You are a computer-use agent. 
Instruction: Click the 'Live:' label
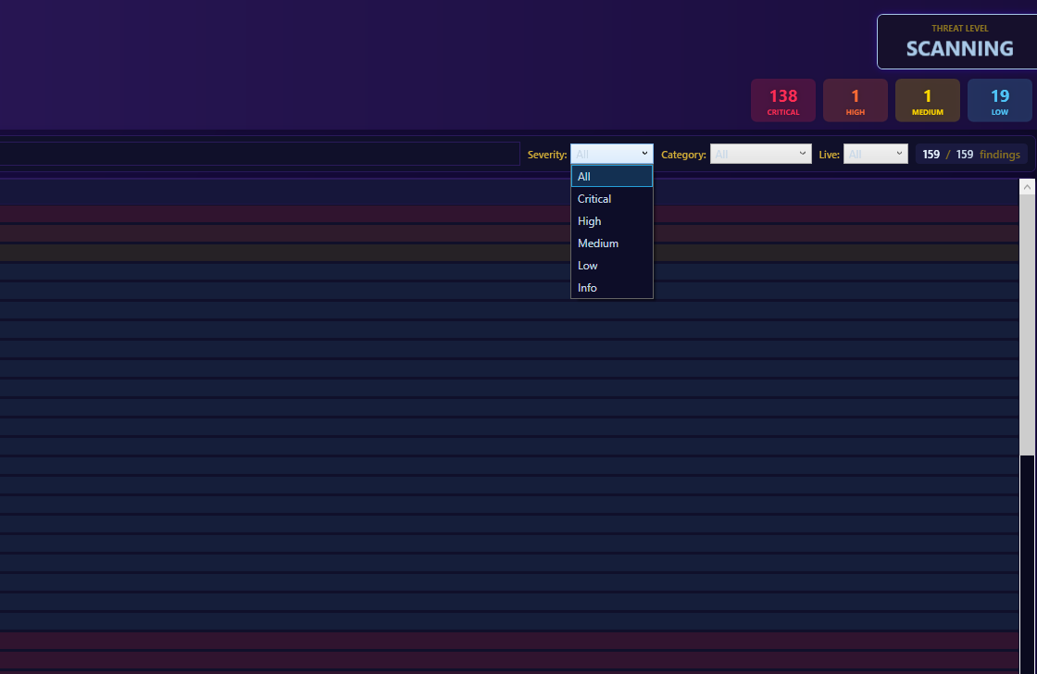pos(829,154)
